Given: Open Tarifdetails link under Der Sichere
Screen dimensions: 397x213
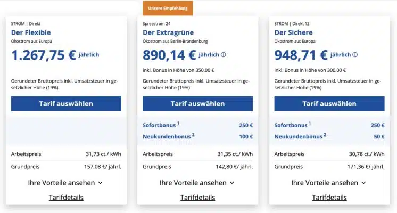Looking at the screenshot, I should (x=329, y=198).
